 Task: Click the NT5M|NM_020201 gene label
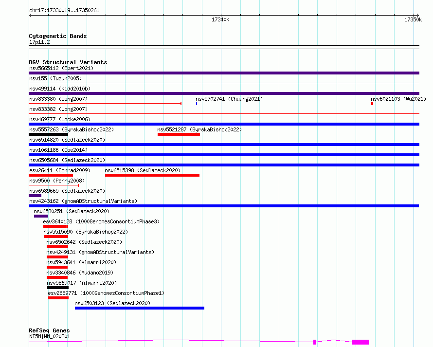(50, 336)
